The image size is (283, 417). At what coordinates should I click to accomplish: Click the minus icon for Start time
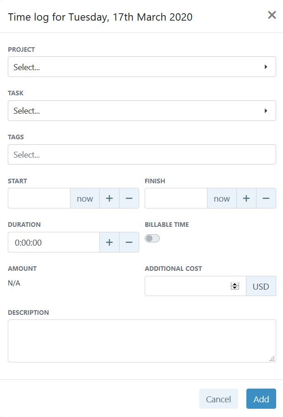pos(129,198)
